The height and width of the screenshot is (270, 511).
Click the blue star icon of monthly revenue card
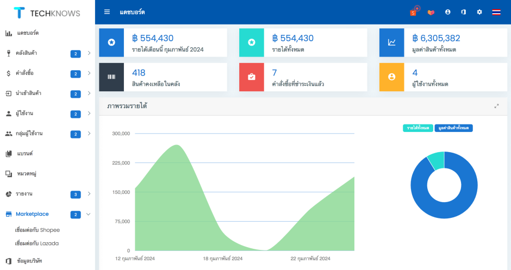[111, 42]
